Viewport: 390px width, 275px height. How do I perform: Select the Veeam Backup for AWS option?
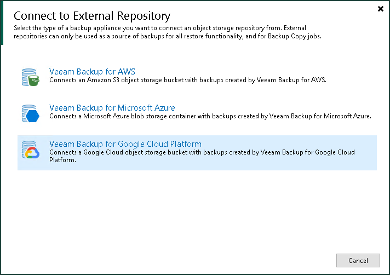pyautogui.click(x=92, y=72)
